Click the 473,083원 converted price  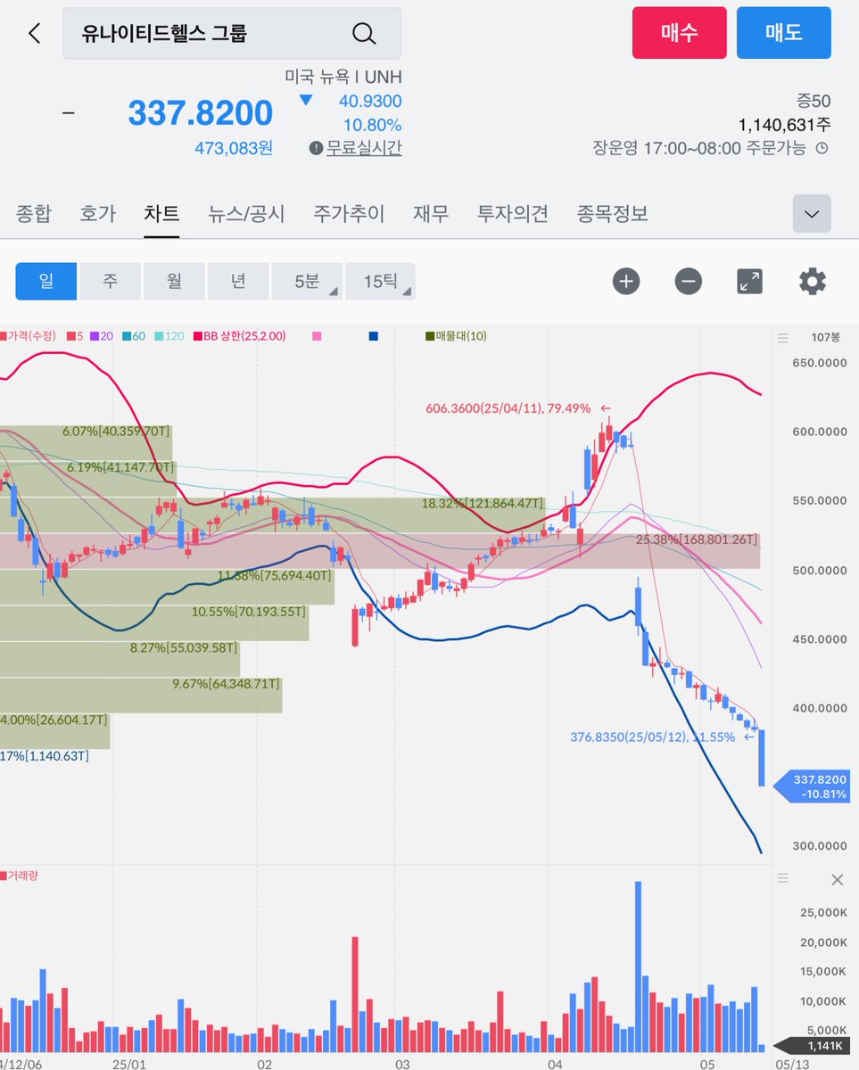(x=234, y=148)
